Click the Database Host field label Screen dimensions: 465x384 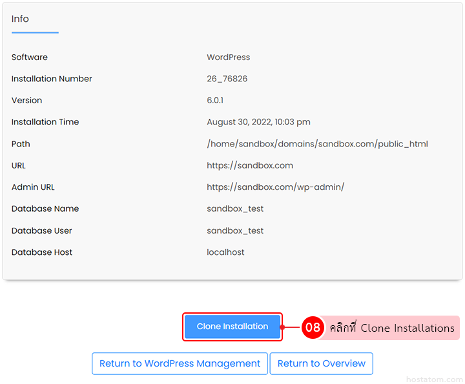tap(42, 252)
